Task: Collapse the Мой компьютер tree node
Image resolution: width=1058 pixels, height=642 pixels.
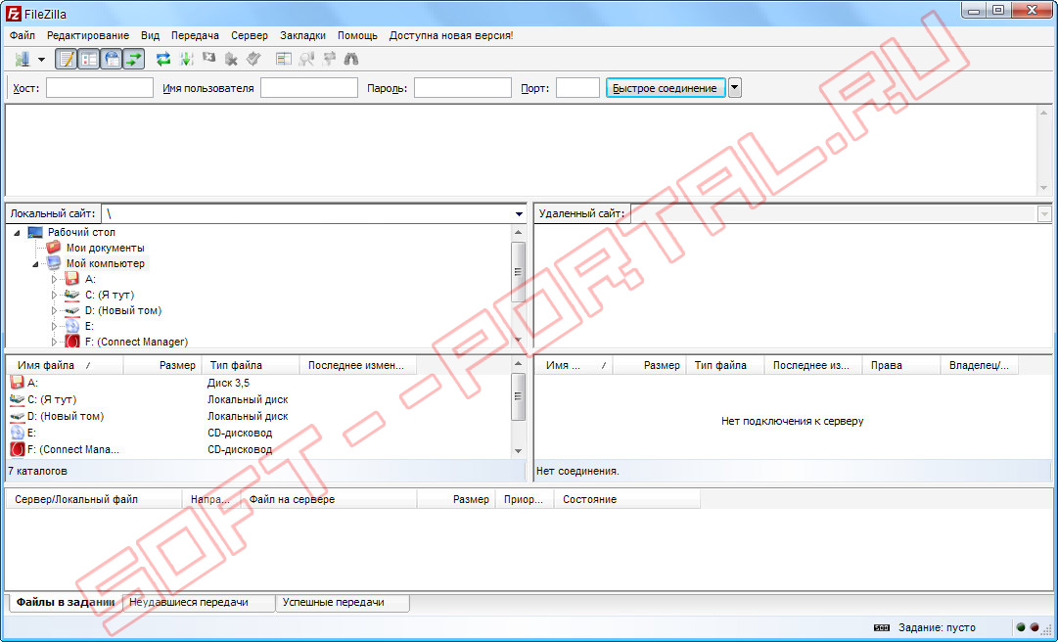Action: pos(36,264)
